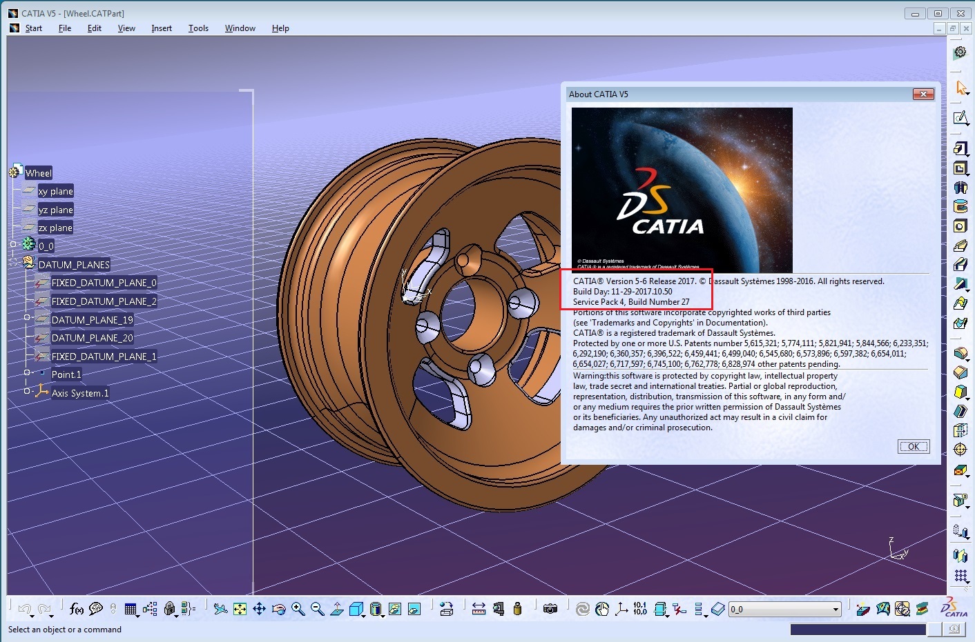The width and height of the screenshot is (975, 642).
Task: Select zx plane in the tree
Action: pos(55,228)
